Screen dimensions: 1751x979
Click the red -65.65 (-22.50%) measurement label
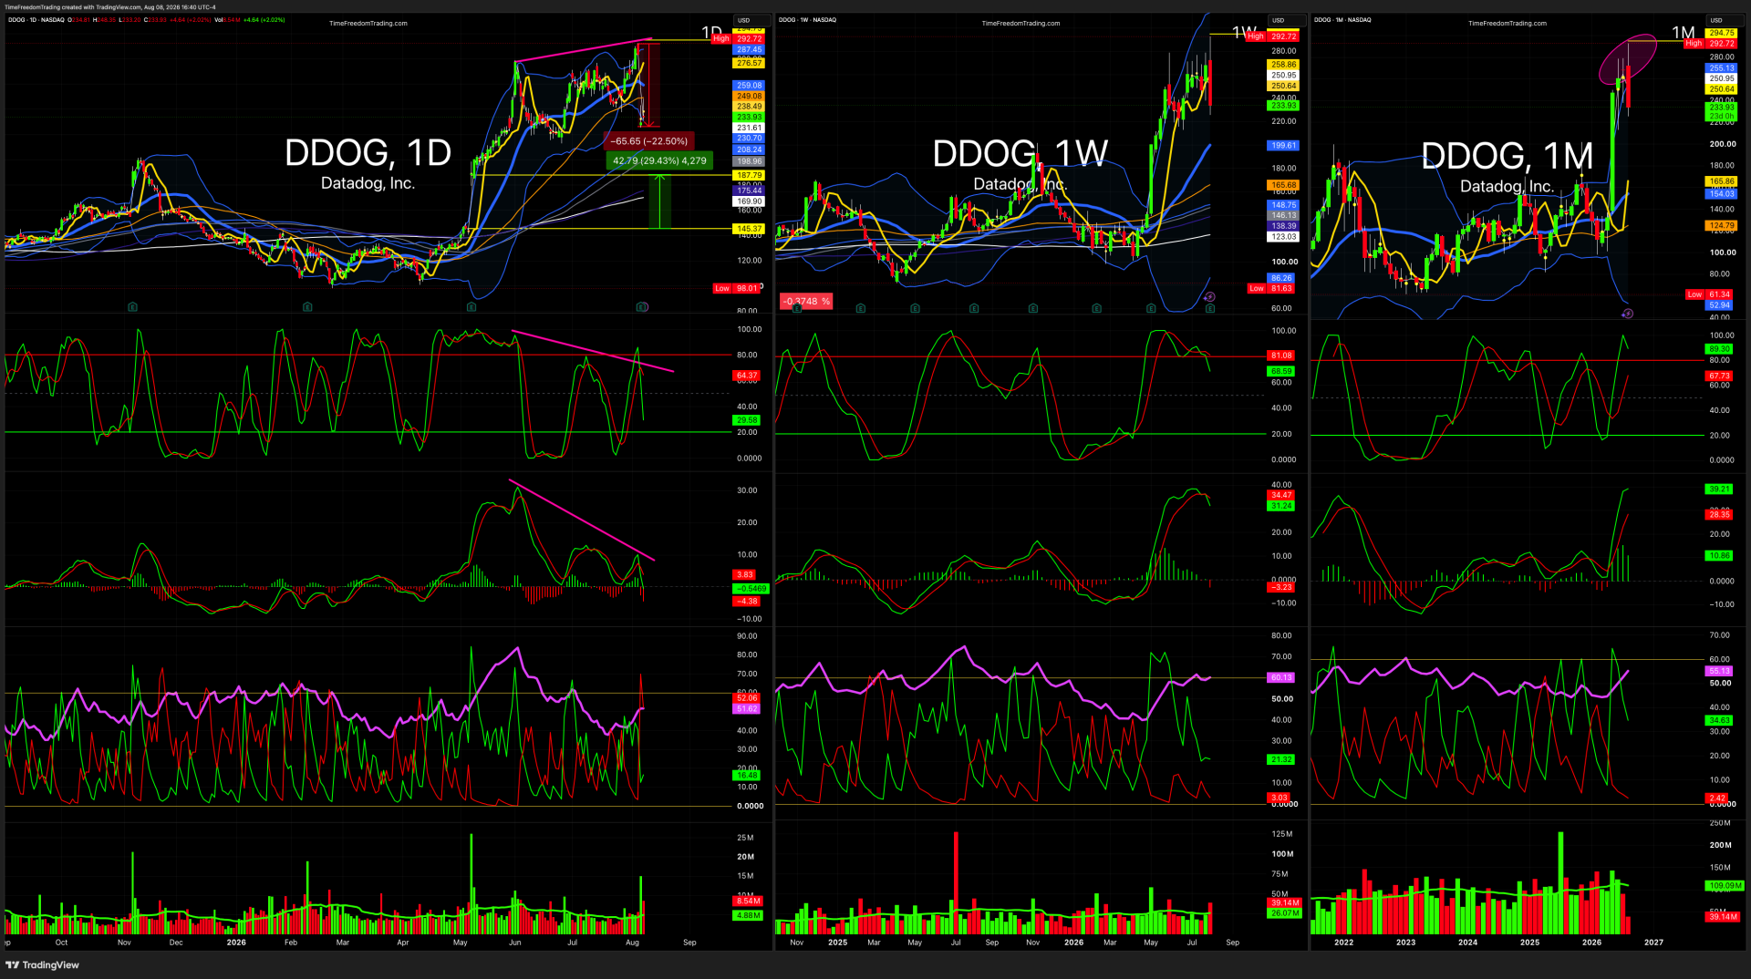(x=649, y=141)
